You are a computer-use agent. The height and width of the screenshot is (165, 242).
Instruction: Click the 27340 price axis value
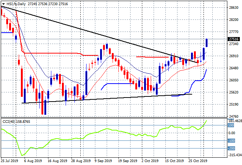(234, 44)
